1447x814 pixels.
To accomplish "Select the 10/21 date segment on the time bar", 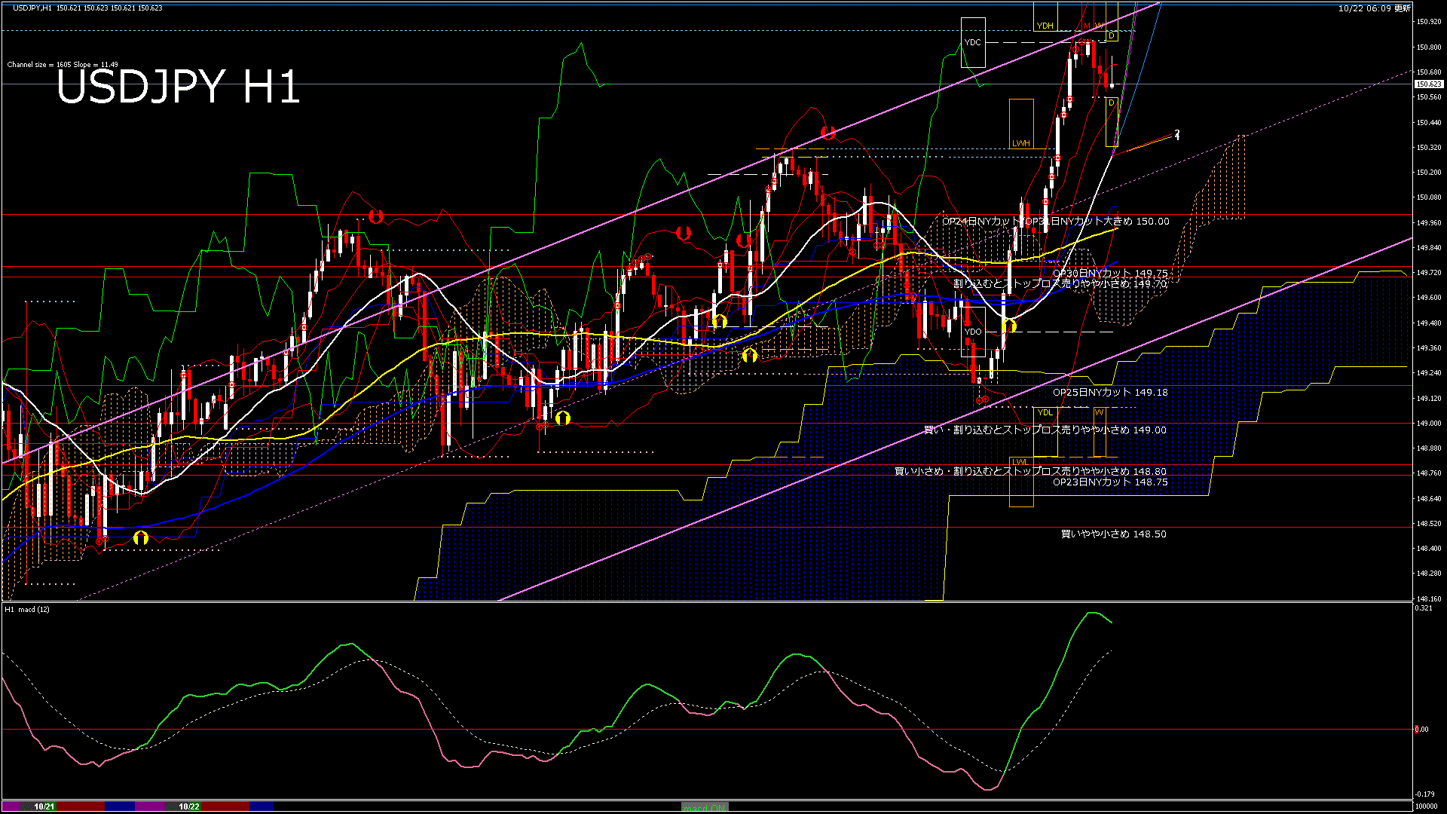I will [44, 806].
